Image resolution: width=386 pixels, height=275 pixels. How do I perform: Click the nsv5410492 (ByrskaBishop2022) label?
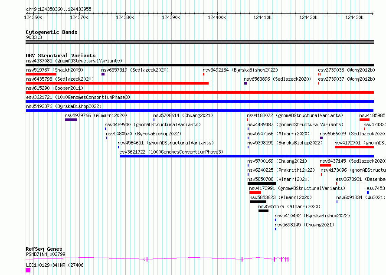pyautogui.click(x=312, y=216)
